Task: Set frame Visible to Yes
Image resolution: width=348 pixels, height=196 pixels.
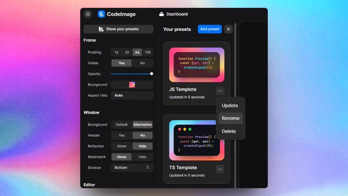Action: pos(121,63)
